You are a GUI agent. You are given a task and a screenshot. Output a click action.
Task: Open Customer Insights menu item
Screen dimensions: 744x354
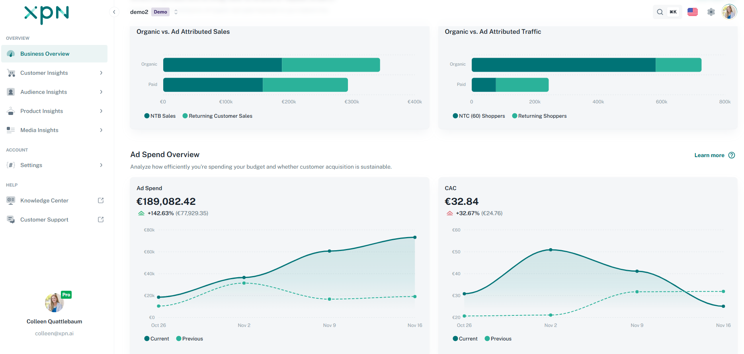click(55, 73)
